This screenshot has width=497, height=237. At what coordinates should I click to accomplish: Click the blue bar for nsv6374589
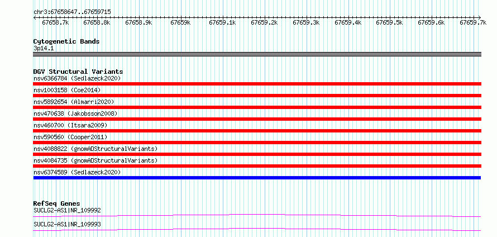257,178
